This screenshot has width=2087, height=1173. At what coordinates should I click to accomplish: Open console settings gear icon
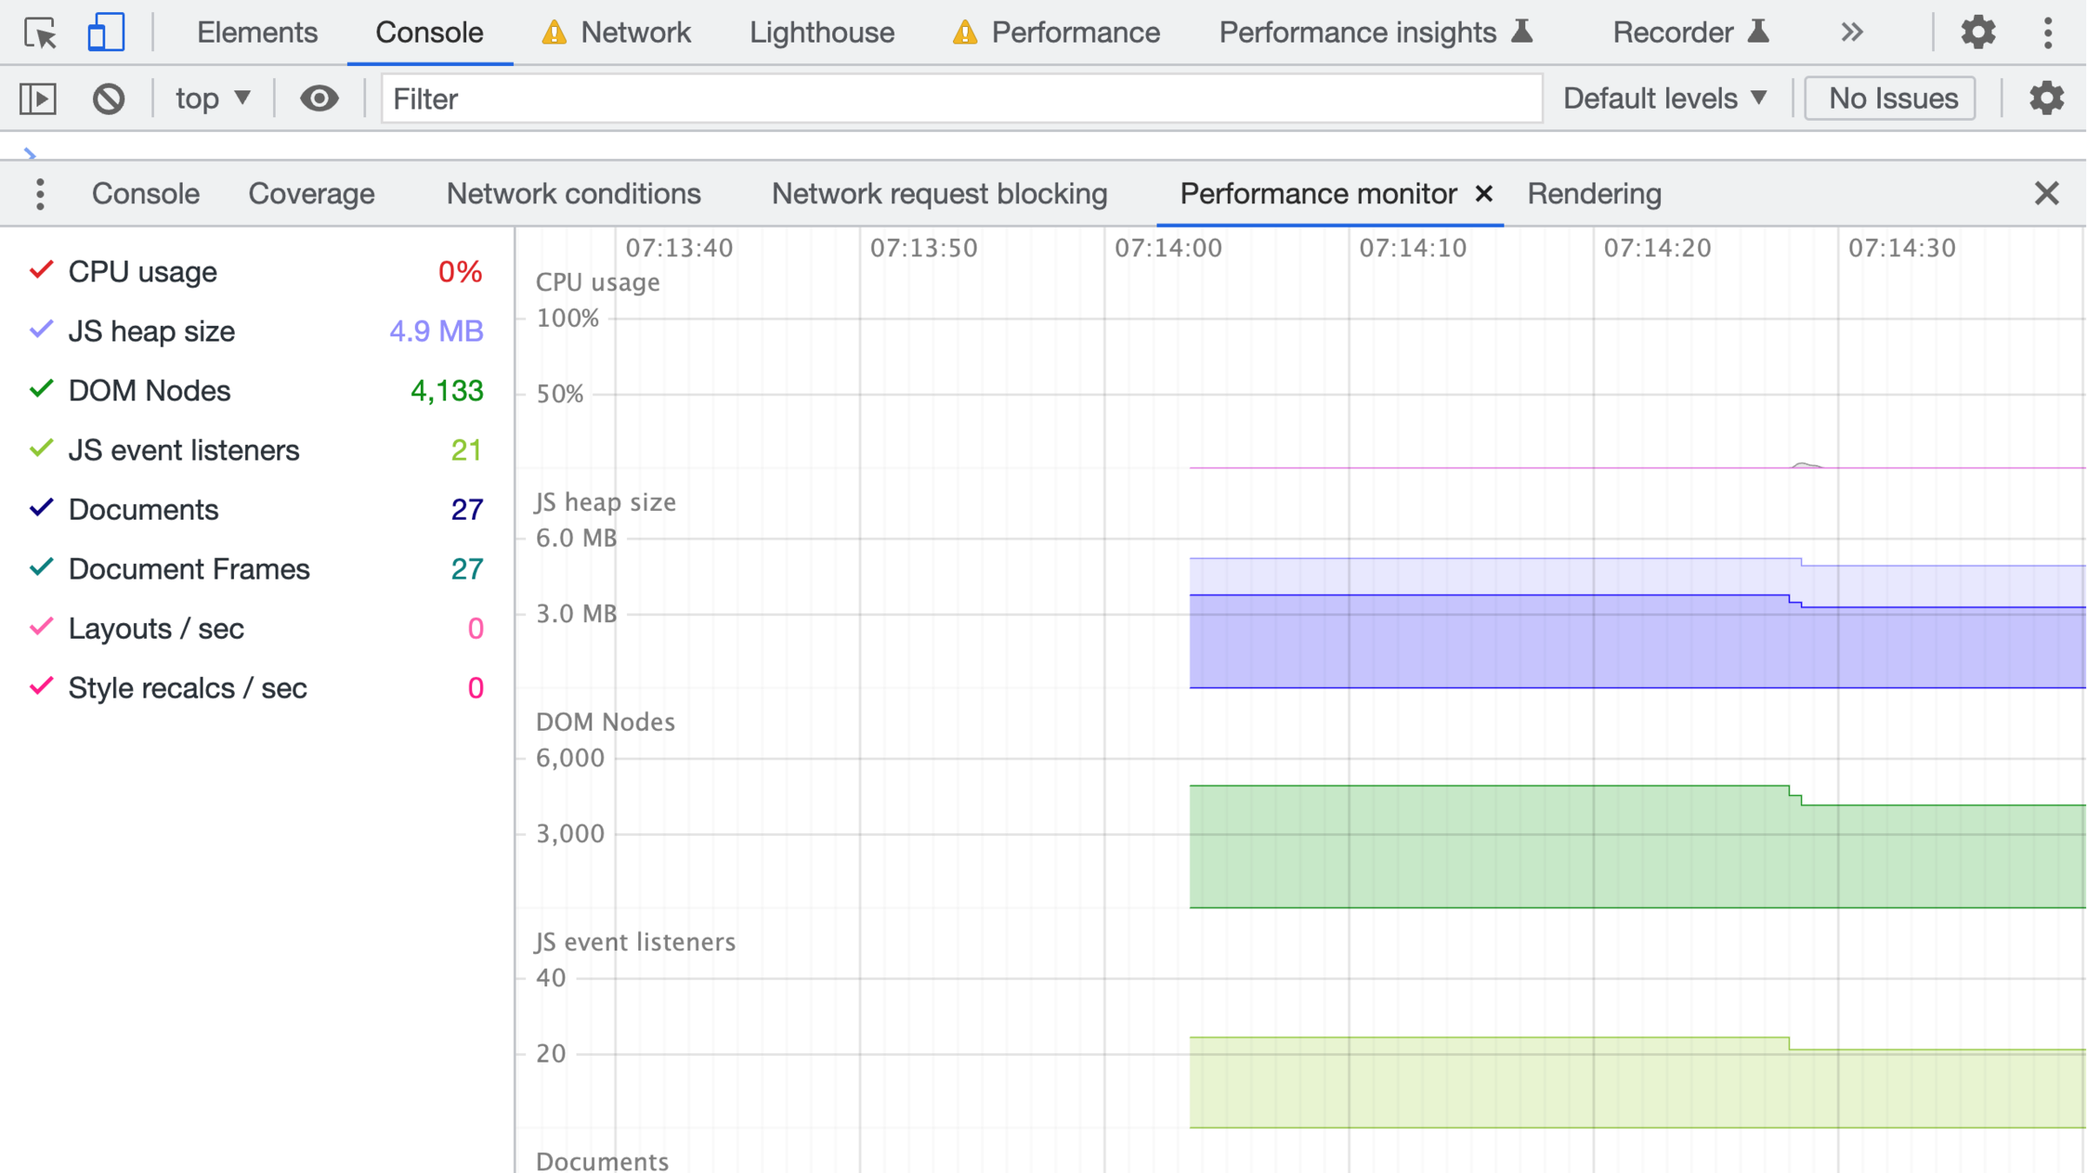(2046, 98)
